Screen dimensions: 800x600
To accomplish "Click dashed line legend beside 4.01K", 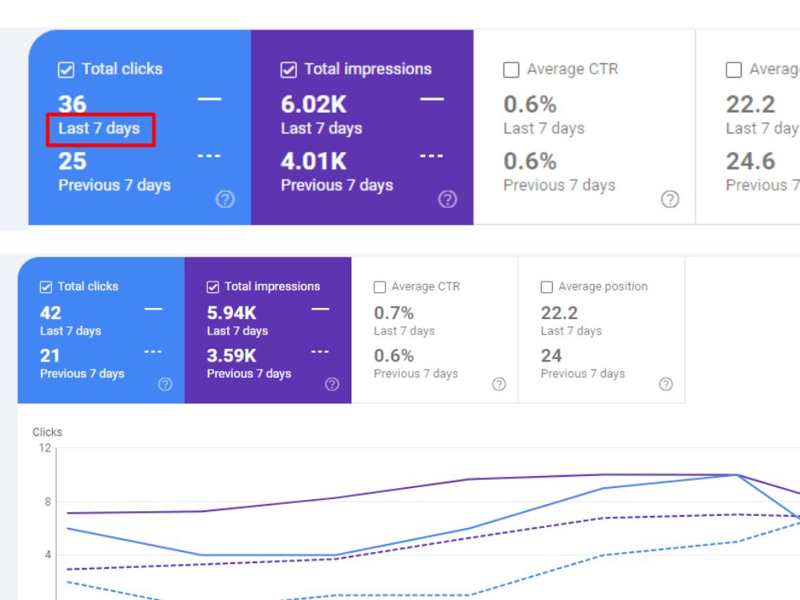I will (432, 156).
